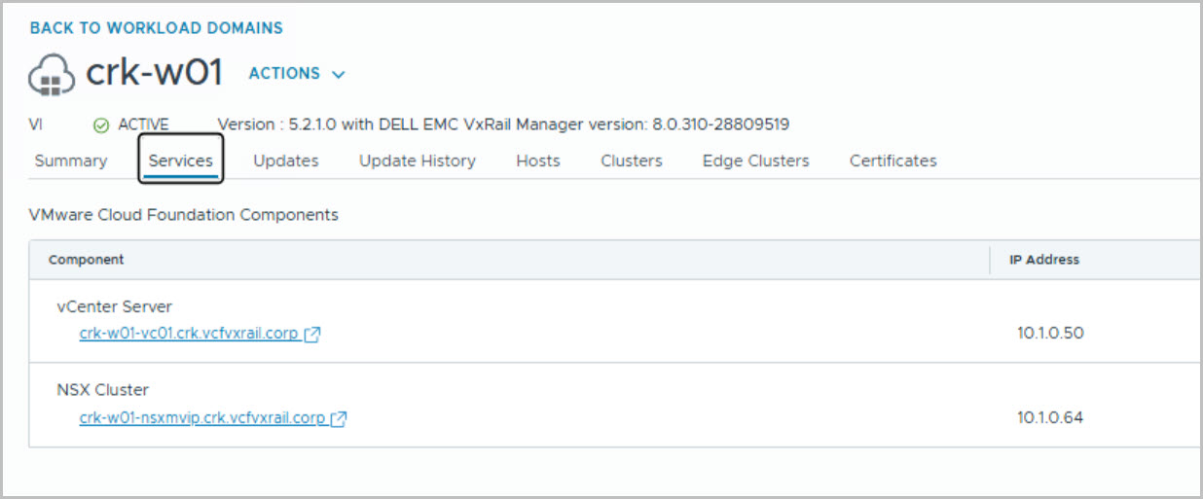Screen dimensions: 1203x499
Task: Click the Component column header
Action: 87,260
